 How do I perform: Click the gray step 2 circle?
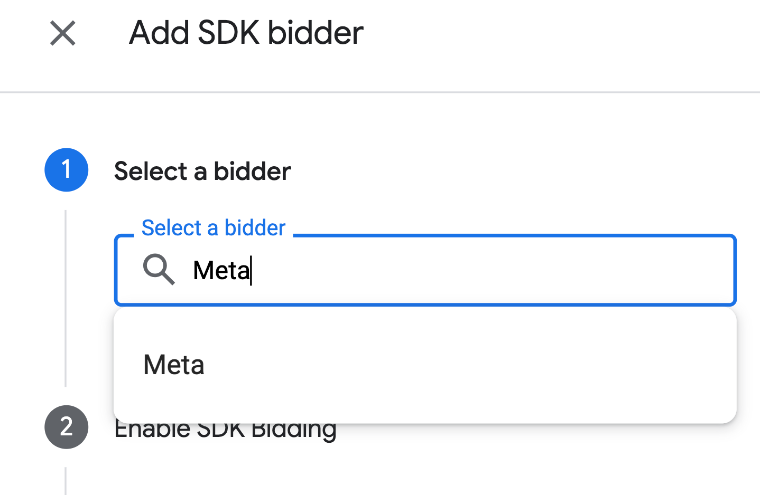(x=66, y=427)
